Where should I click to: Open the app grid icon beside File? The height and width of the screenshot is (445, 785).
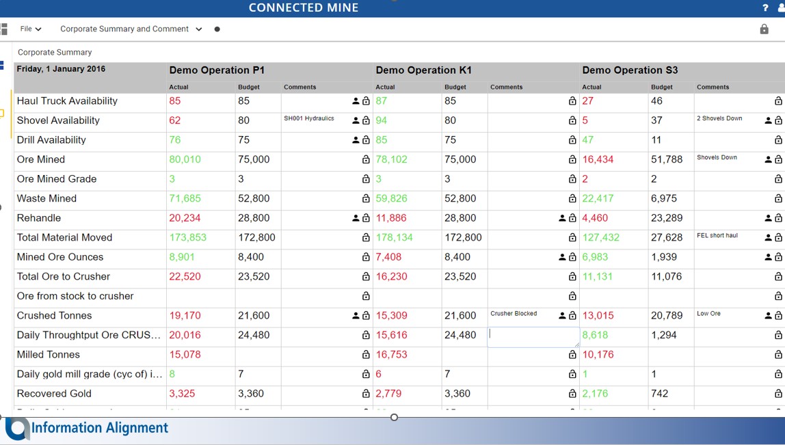3,29
